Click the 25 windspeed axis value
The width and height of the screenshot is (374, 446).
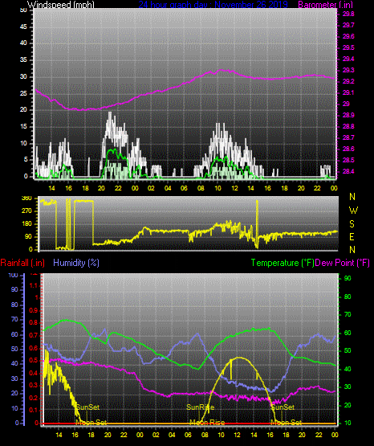23,93
